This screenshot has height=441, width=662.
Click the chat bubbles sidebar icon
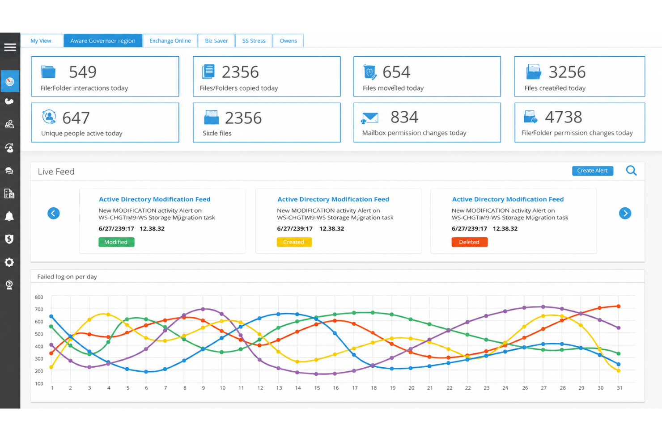coord(9,171)
